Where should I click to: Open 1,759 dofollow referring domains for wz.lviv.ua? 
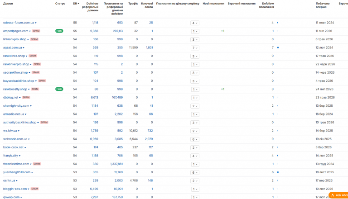[x=94, y=131]
